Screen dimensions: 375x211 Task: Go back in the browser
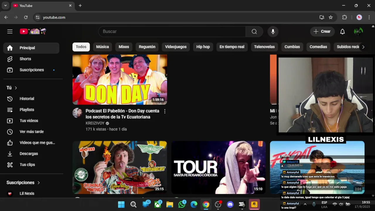click(x=6, y=17)
